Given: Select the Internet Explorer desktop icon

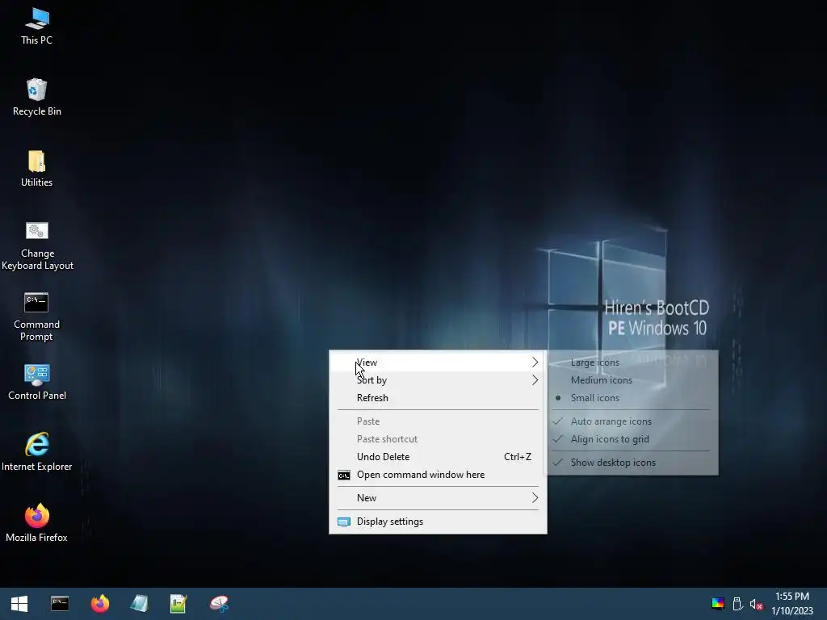Looking at the screenshot, I should 37,452.
